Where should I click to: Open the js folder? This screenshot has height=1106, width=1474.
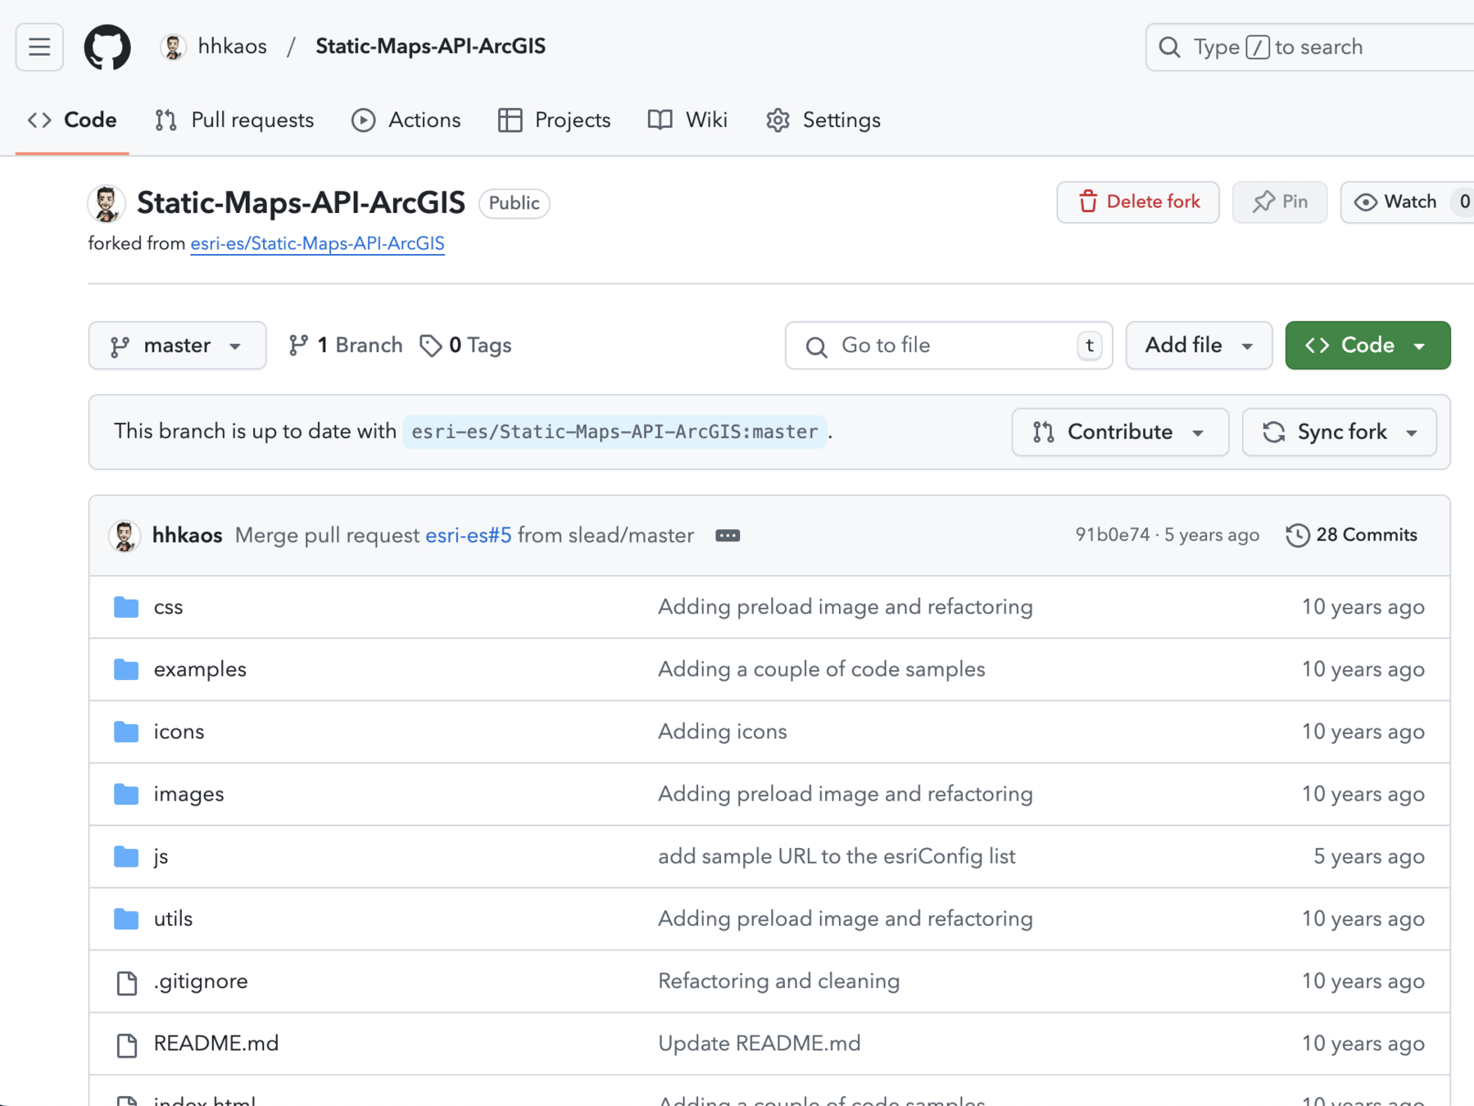click(161, 857)
